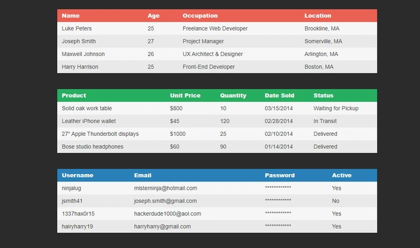Image resolution: width=420 pixels, height=248 pixels.
Task: Select 27" Apple Thunderbolt displays product
Action: point(100,134)
